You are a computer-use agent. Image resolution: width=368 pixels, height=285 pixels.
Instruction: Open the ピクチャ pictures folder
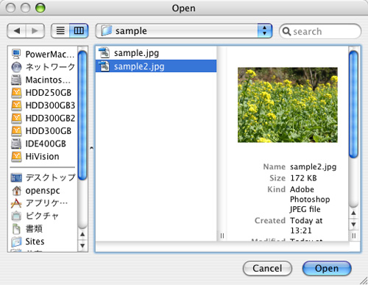pyautogui.click(x=43, y=216)
